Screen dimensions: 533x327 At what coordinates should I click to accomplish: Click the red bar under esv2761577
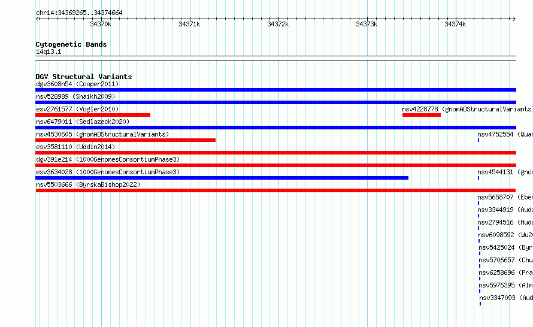tap(93, 115)
